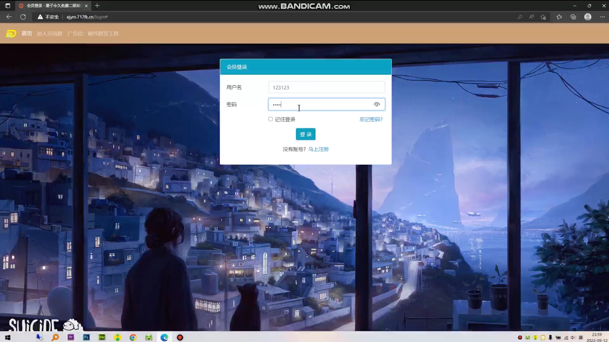
Task: Click the 用户名 input field
Action: point(326,87)
